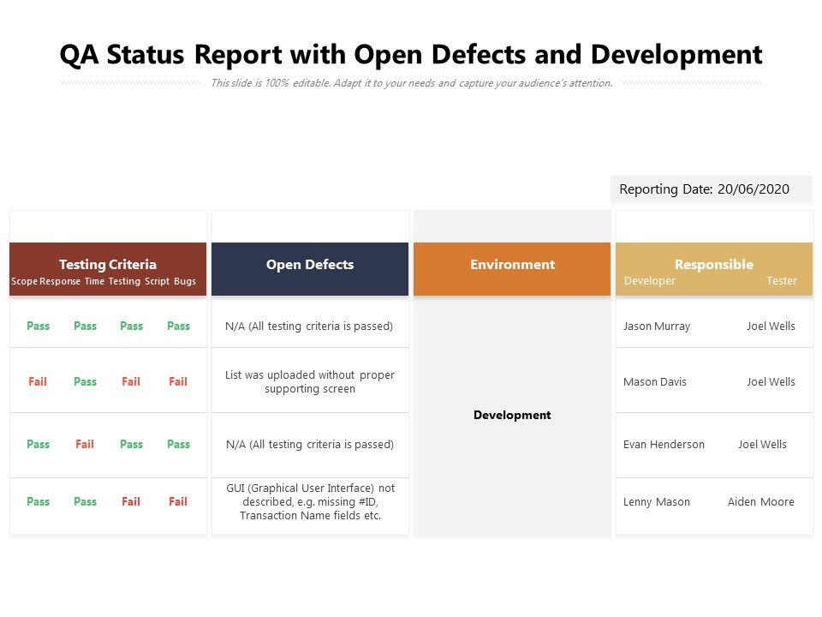The height and width of the screenshot is (617, 822).
Task: Click Response Time 'Fail' in Evan Henderson's row
Action: click(x=85, y=444)
